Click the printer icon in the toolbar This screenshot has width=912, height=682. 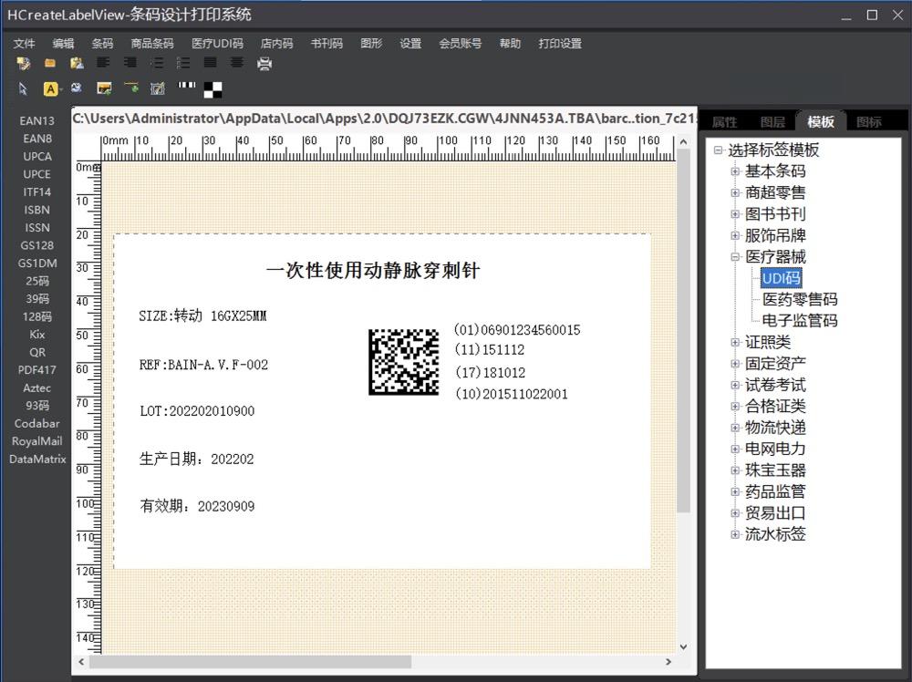click(x=264, y=64)
